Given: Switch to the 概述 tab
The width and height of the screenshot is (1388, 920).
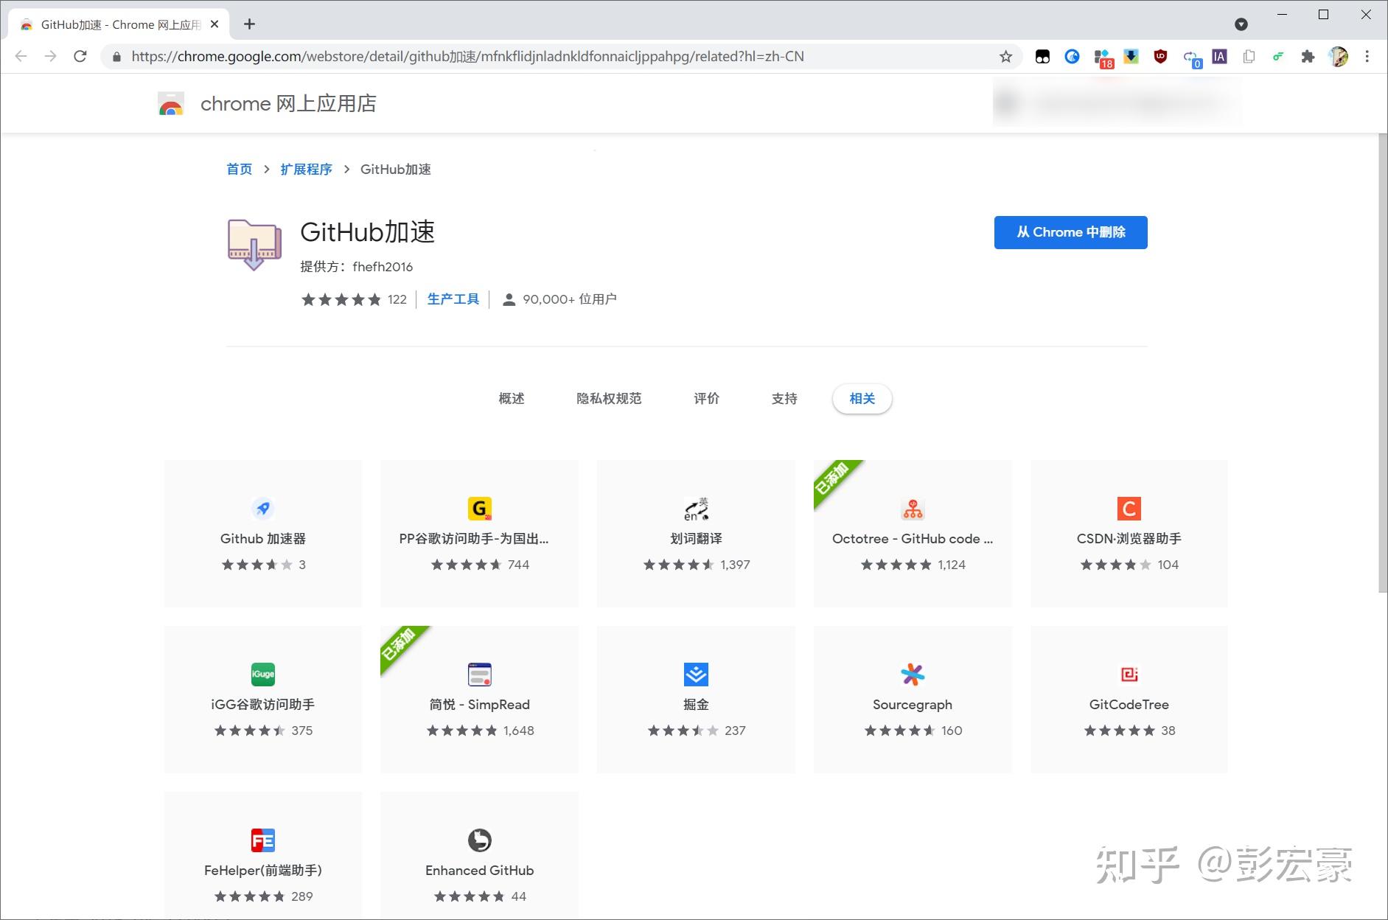Looking at the screenshot, I should [x=512, y=399].
